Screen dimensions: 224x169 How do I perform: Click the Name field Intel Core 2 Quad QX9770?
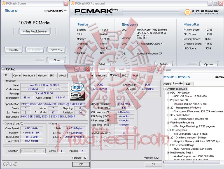(44, 85)
